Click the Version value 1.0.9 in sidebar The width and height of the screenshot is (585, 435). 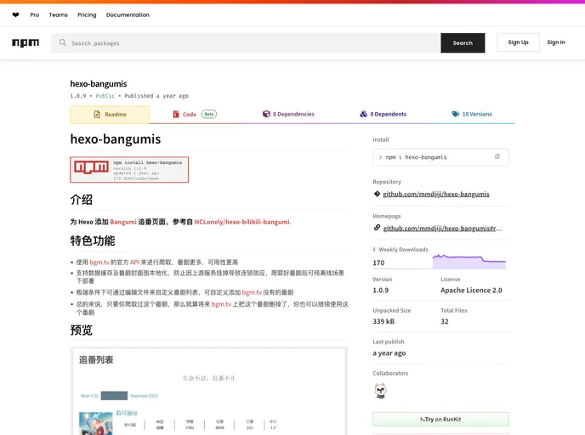click(381, 290)
